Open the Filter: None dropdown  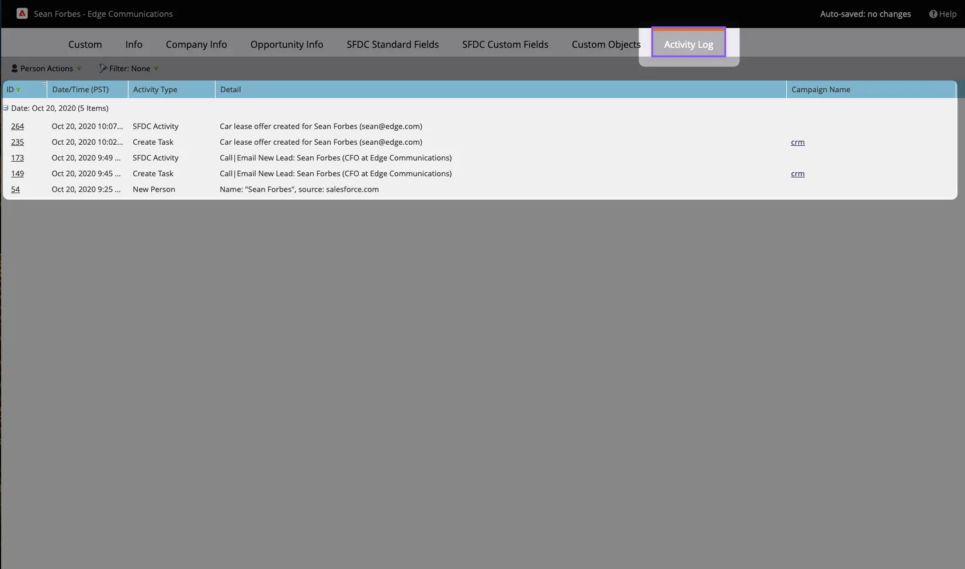coord(129,68)
